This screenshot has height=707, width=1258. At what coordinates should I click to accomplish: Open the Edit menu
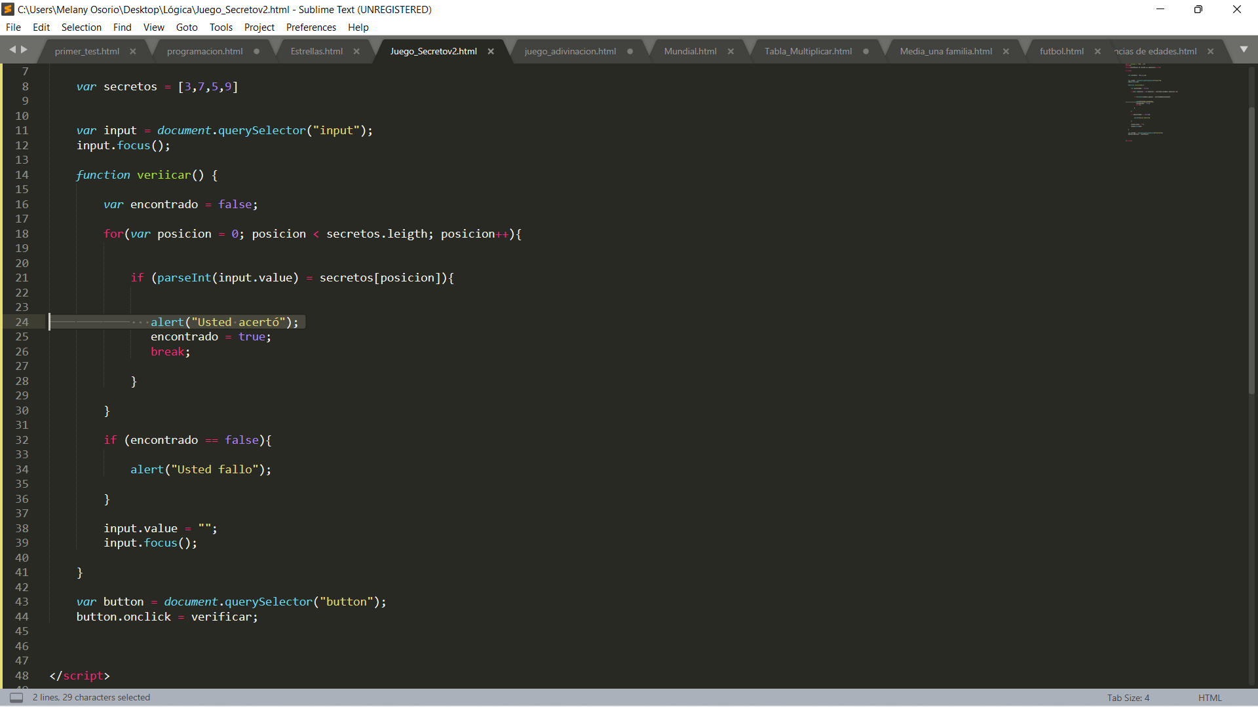[x=41, y=27]
